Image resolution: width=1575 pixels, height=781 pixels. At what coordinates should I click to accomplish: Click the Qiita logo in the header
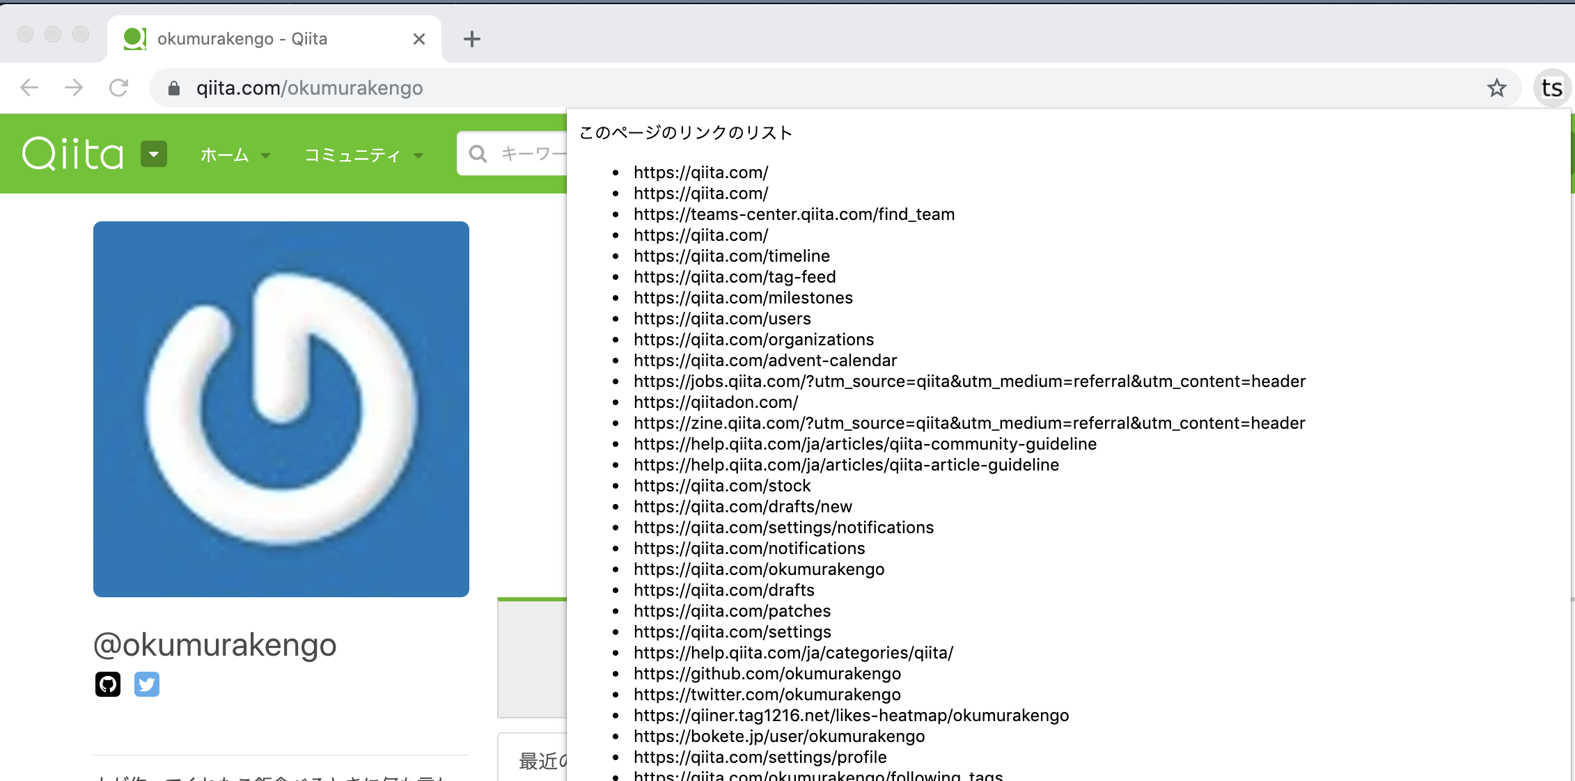point(73,154)
